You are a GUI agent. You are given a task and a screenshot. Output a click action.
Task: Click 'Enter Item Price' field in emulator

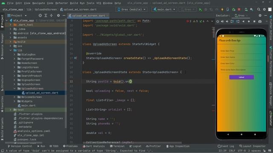tap(241, 51)
